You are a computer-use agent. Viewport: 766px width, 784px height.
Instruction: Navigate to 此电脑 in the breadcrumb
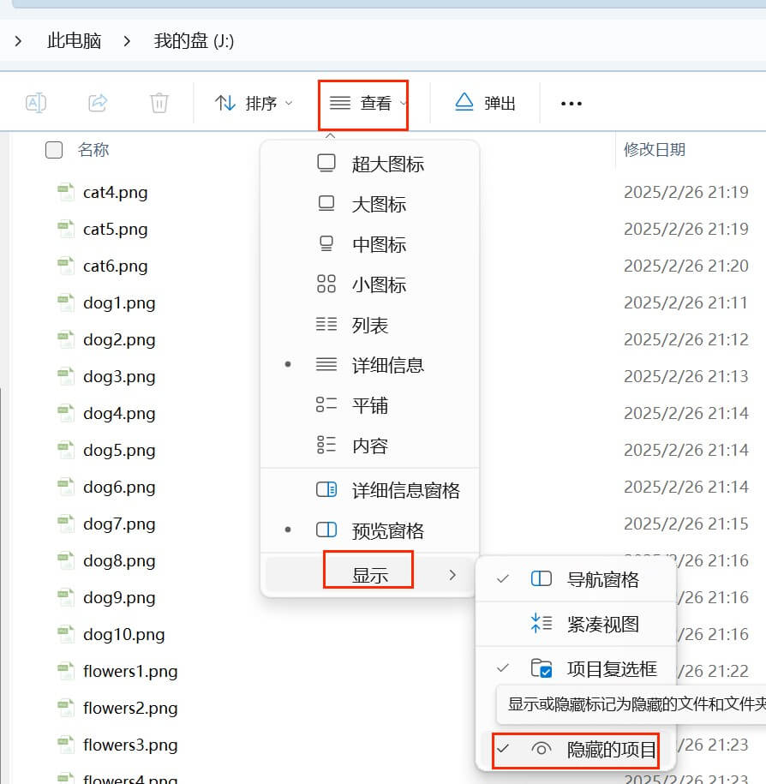tap(74, 40)
